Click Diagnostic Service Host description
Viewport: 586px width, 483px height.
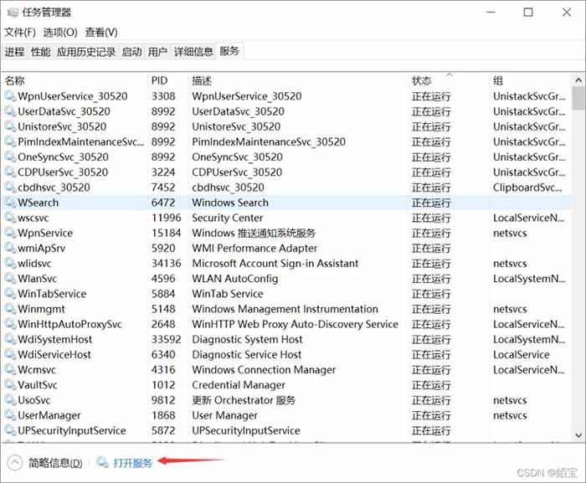click(x=247, y=354)
